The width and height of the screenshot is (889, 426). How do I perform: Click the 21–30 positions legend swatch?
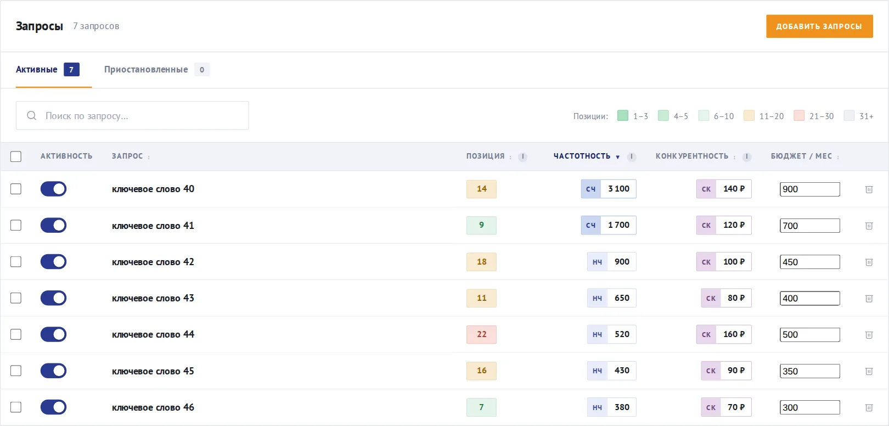[x=799, y=115]
